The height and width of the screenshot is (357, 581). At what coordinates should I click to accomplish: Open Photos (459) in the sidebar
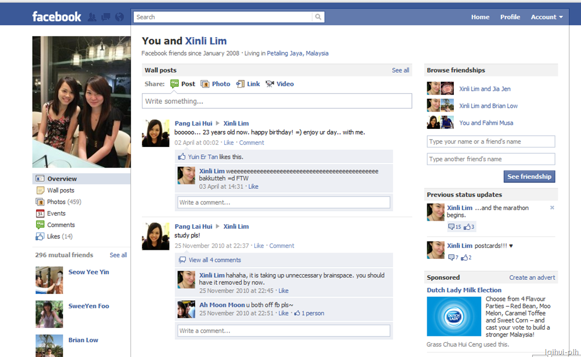coord(64,201)
